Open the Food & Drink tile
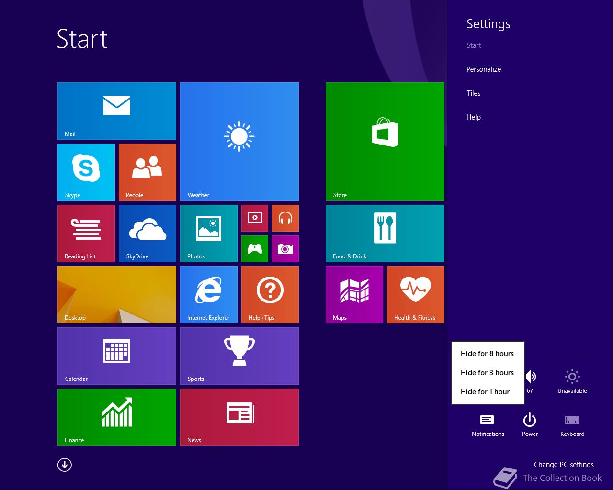613x490 pixels. pos(385,234)
